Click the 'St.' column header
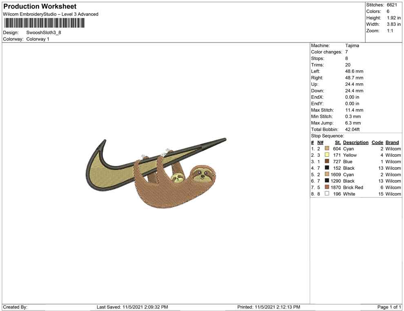 tap(338, 142)
